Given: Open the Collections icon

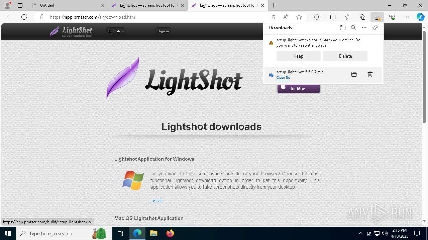Looking at the screenshot, I should (x=362, y=17).
